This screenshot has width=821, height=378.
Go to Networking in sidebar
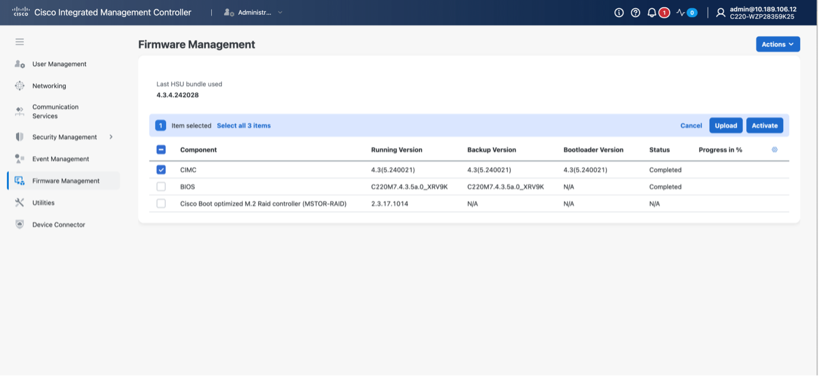coord(49,86)
